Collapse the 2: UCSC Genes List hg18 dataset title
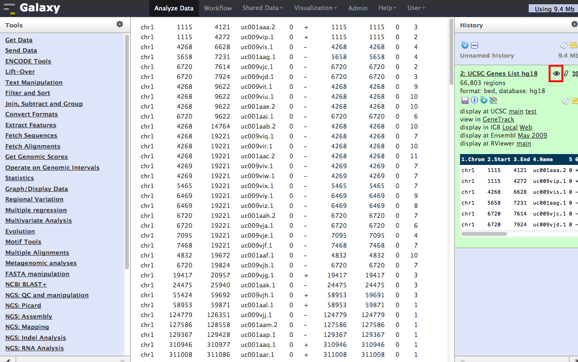Screen dimensions: 578x362 499,74
